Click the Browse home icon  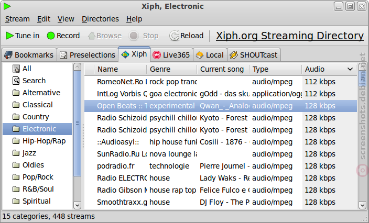(92, 36)
